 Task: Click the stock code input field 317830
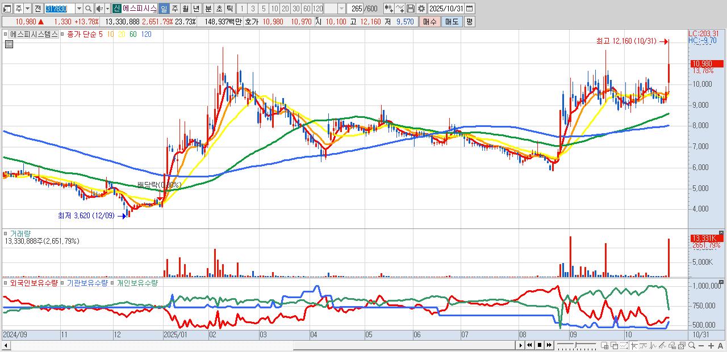60,9
